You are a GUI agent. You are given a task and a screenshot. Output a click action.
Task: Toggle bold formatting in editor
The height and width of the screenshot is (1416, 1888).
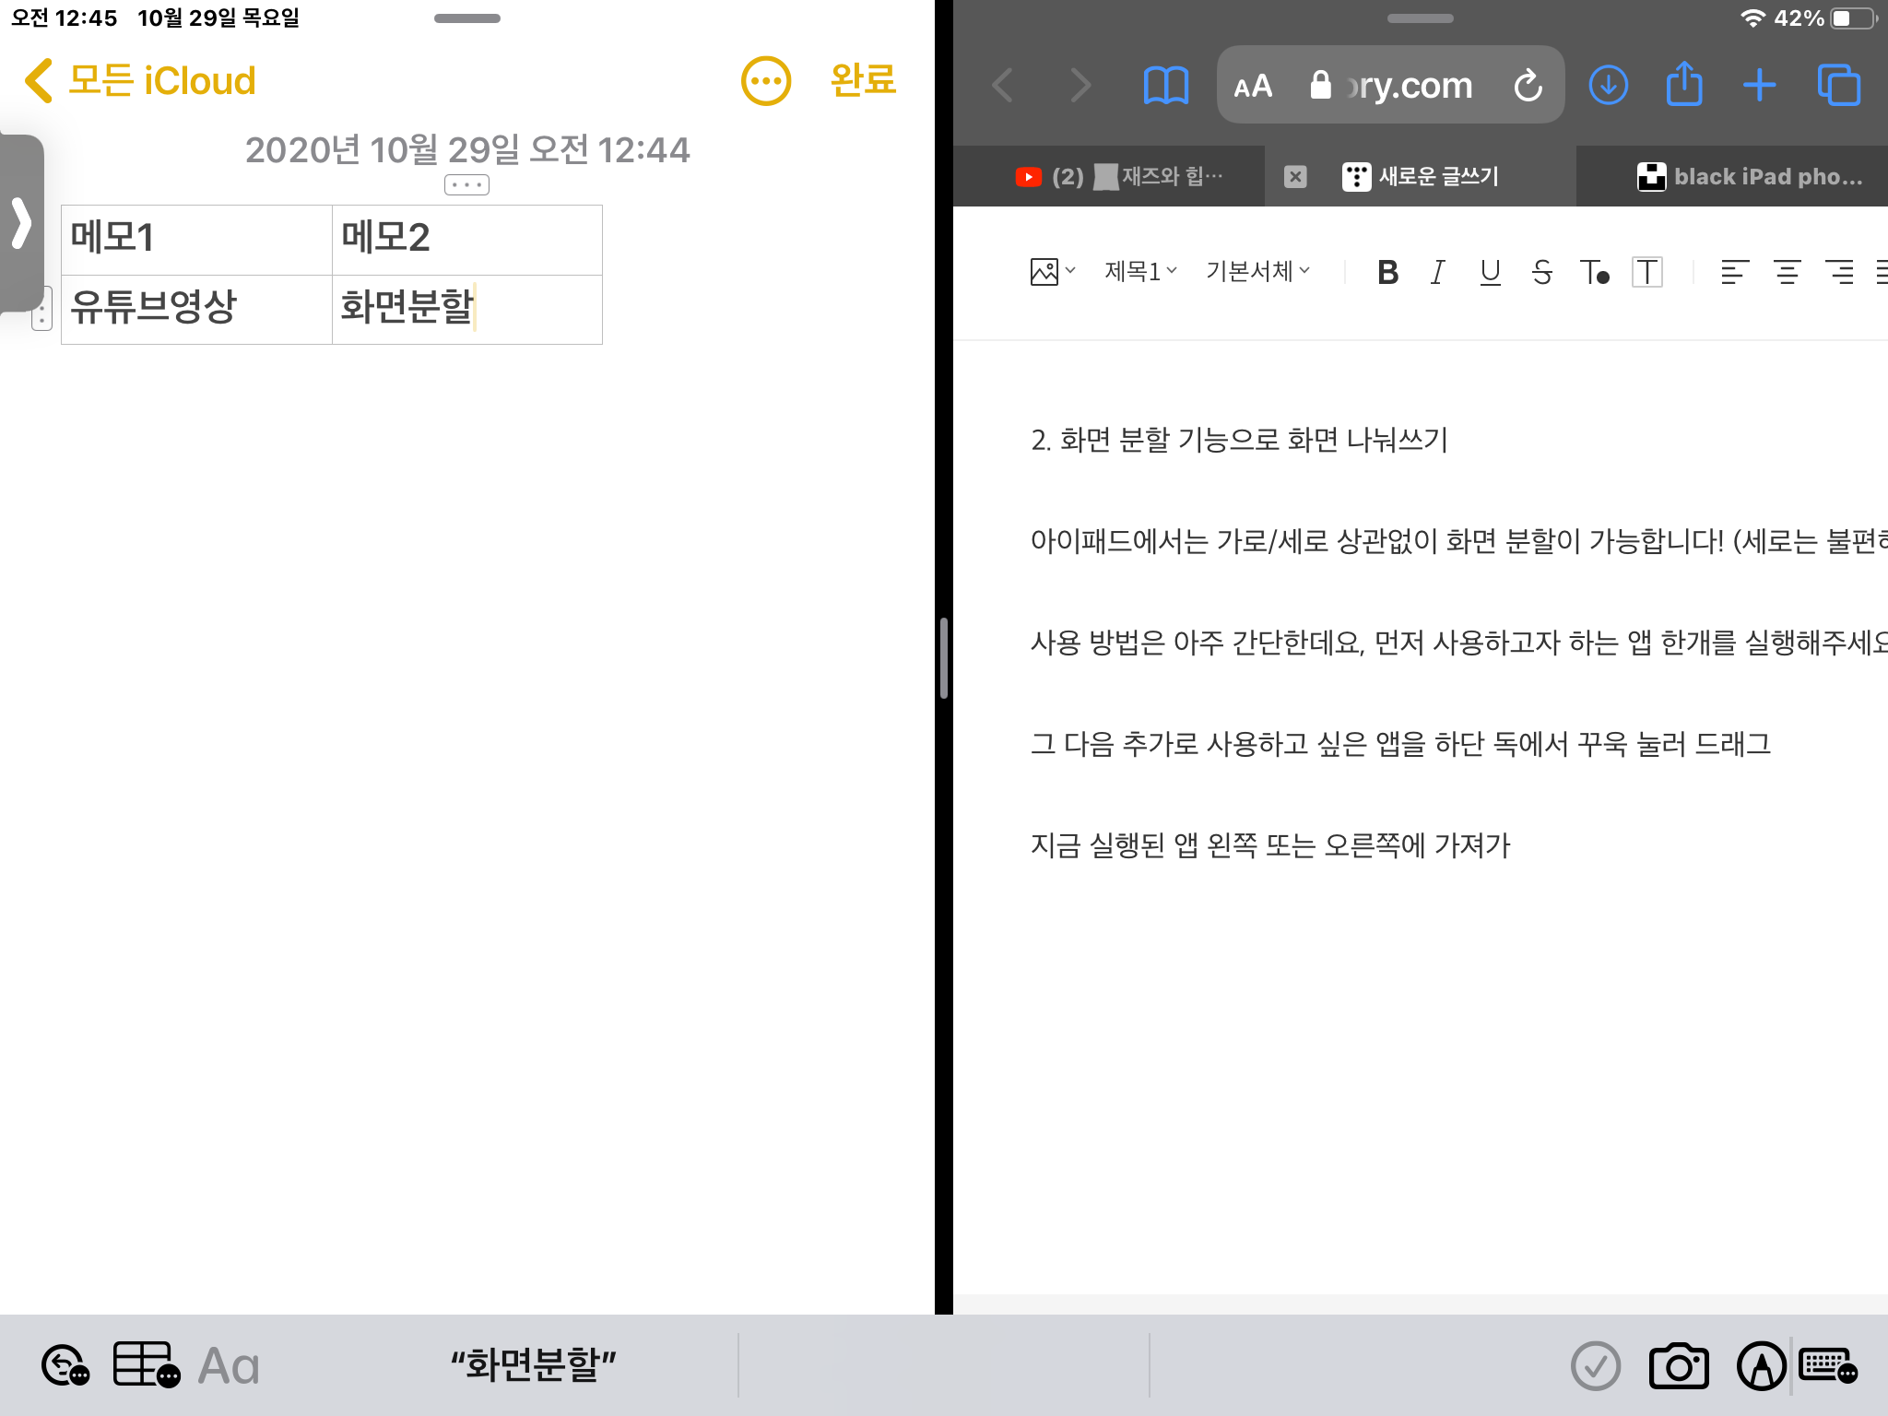[x=1387, y=272]
